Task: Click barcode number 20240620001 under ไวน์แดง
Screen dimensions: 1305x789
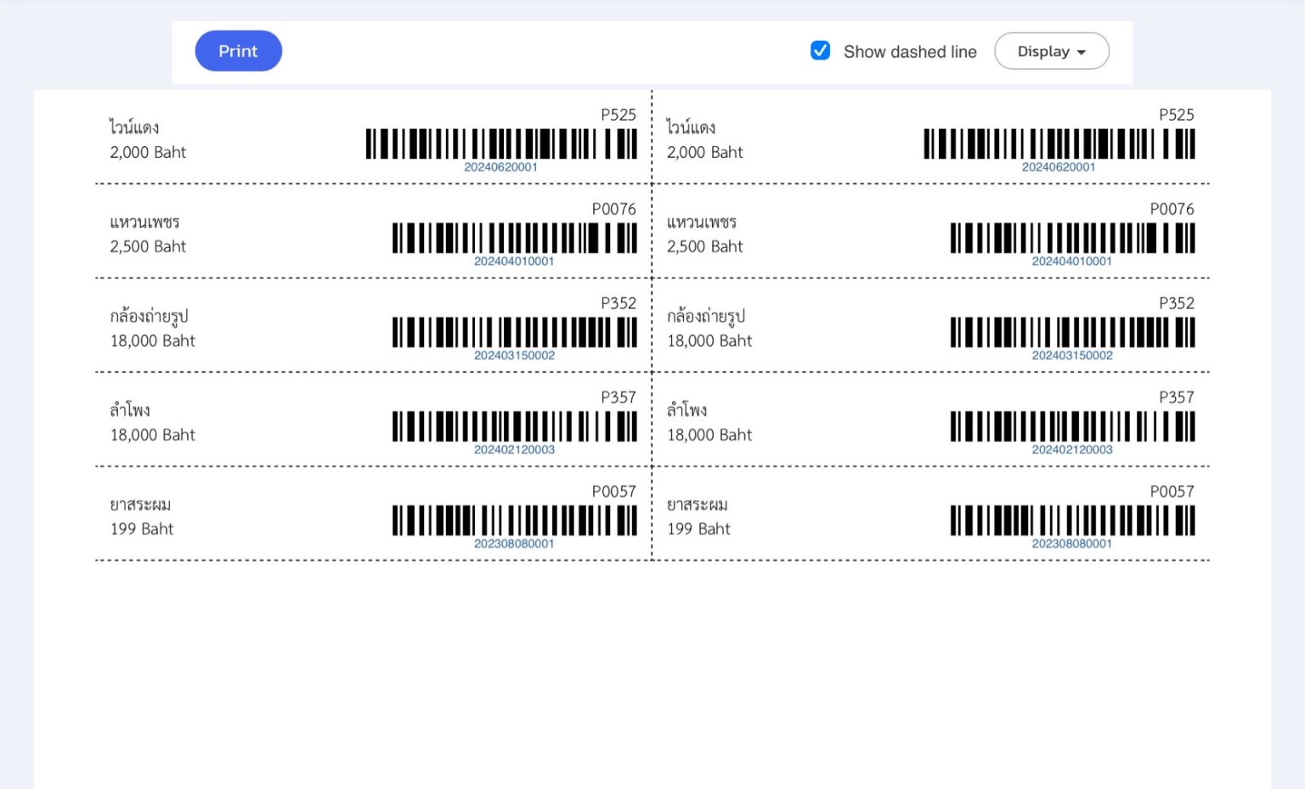Action: pyautogui.click(x=501, y=167)
